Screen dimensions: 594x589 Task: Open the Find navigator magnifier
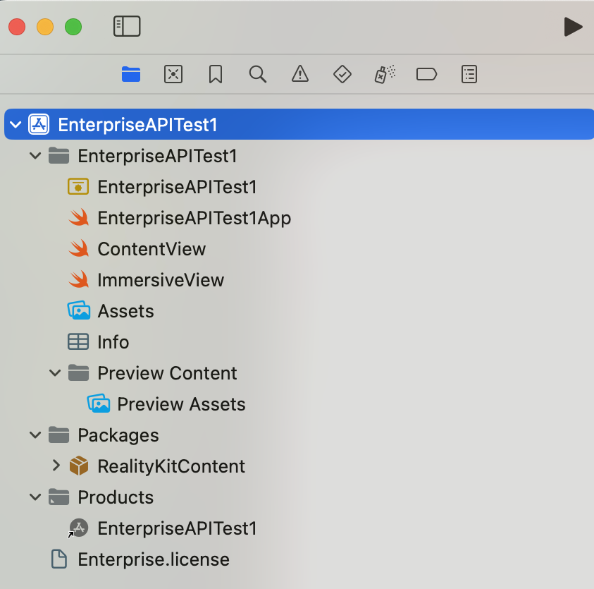click(x=258, y=74)
